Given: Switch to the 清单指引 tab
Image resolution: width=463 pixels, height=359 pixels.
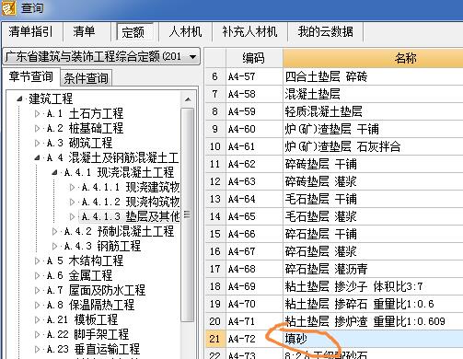Looking at the screenshot, I should tap(31, 31).
